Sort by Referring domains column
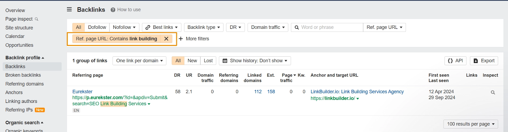This screenshot has height=132, width=508. click(x=229, y=78)
